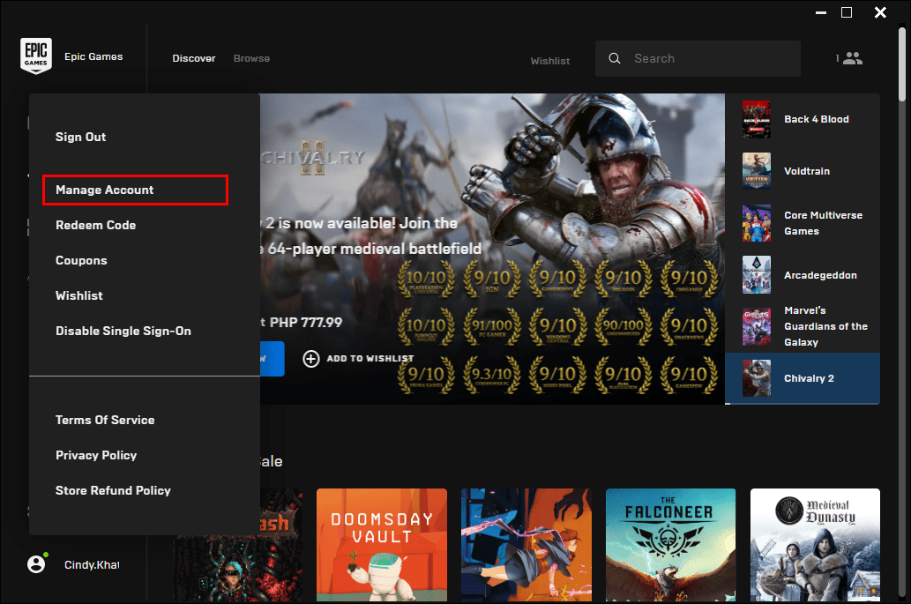Image resolution: width=911 pixels, height=604 pixels.
Task: Switch to the Browse tab
Action: pyautogui.click(x=251, y=58)
